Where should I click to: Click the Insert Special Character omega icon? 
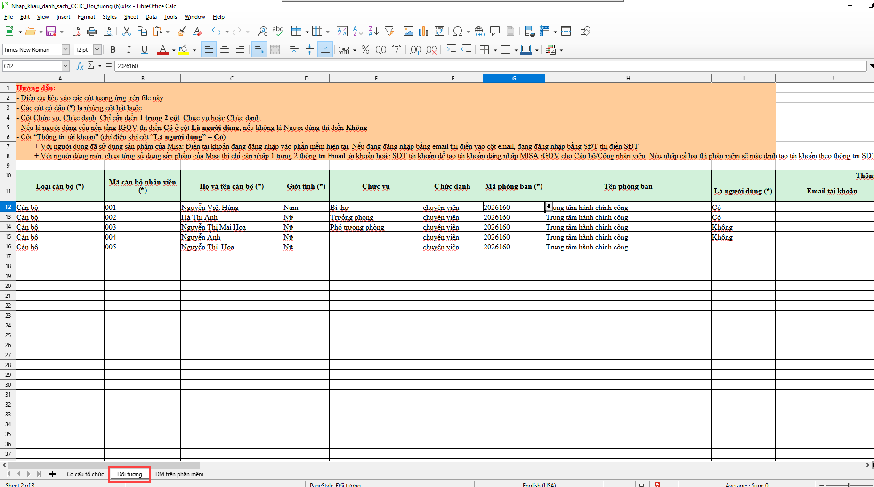[x=458, y=32]
